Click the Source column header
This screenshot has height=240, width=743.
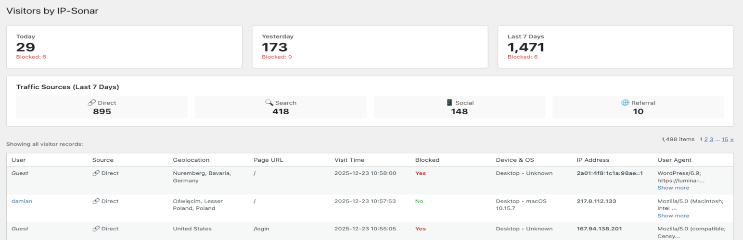[103, 160]
